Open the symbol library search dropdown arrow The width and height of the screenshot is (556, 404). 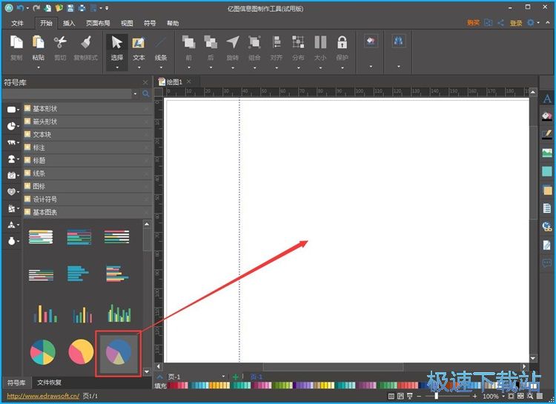coord(135,93)
